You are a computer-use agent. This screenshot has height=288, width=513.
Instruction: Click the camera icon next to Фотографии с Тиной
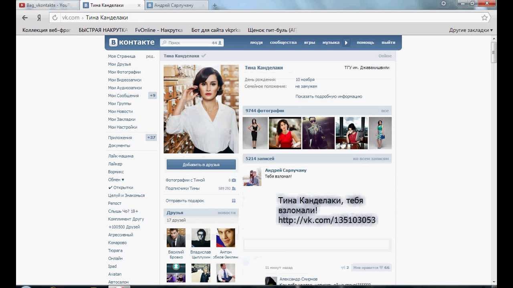click(234, 180)
